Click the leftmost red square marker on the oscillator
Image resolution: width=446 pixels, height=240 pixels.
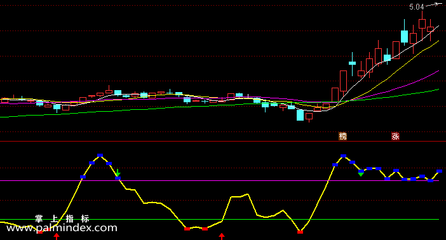[40, 232]
